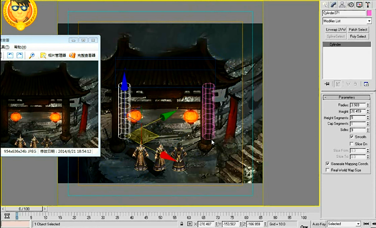Rotate clockwise in the photo viewer

(x=20, y=55)
